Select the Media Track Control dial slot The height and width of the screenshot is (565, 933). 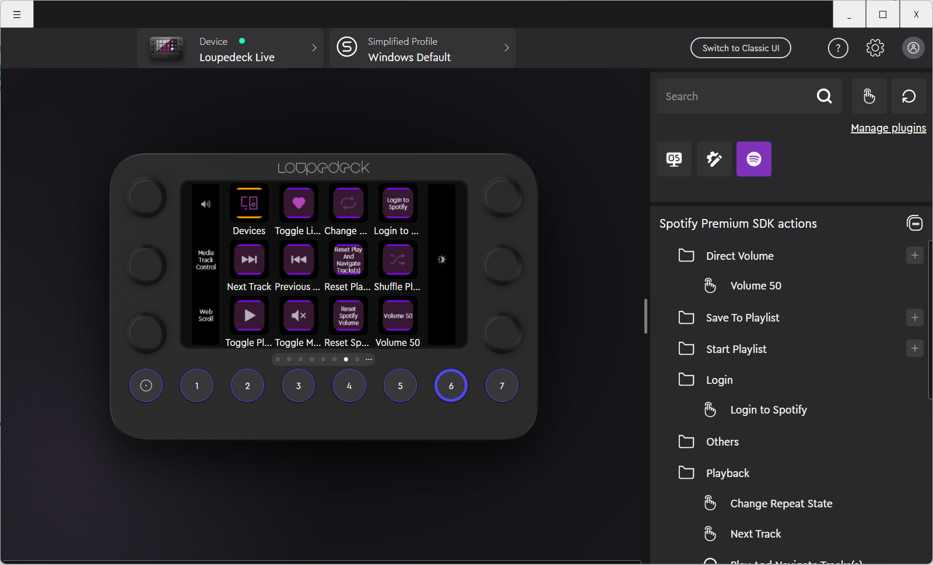point(206,260)
